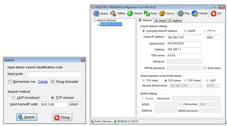
Task: Select UDP broadcast search method
Action: pyautogui.click(x=13, y=98)
